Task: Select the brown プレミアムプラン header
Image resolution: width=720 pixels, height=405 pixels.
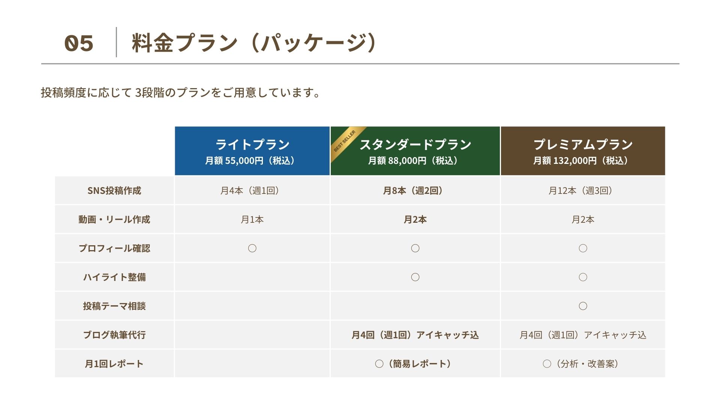Action: pos(583,151)
